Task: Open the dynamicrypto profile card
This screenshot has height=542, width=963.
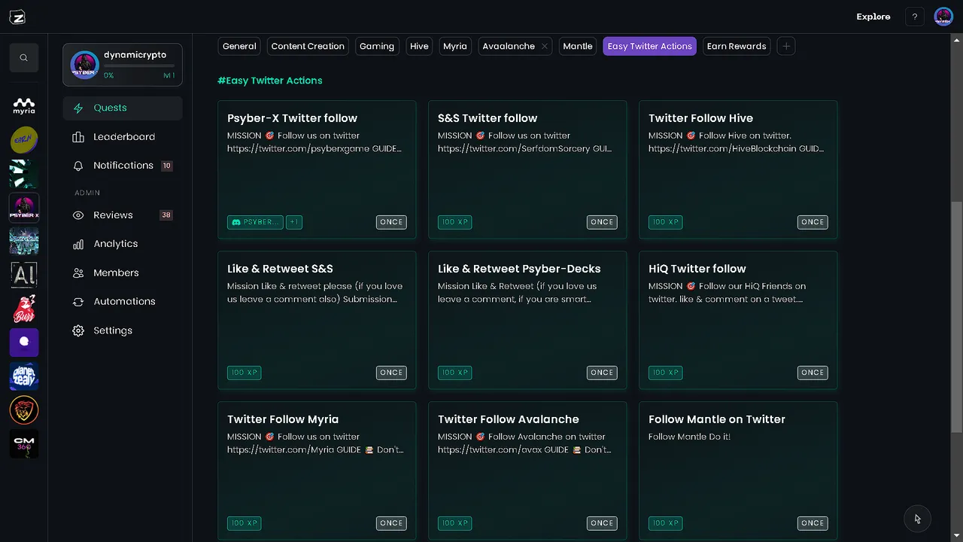Action: click(123, 65)
